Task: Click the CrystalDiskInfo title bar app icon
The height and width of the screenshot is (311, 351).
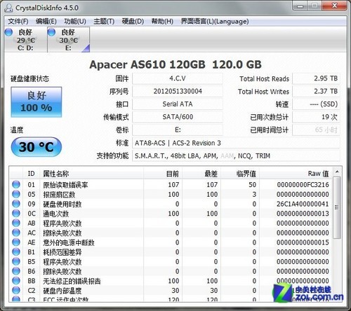Action: (x=8, y=8)
